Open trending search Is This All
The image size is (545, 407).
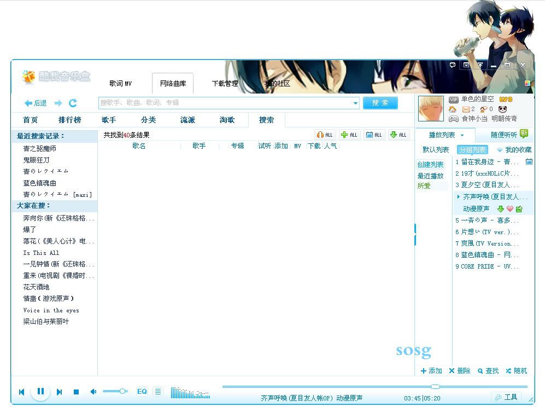[41, 253]
